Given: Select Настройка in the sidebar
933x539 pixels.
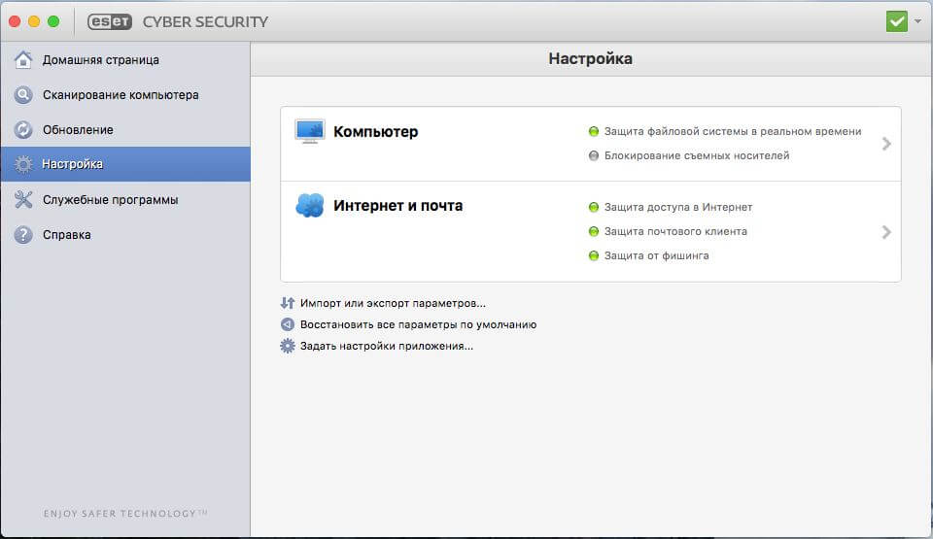Looking at the screenshot, I should click(x=125, y=164).
